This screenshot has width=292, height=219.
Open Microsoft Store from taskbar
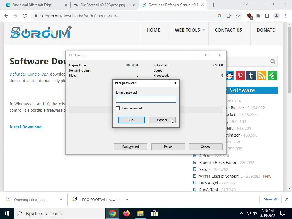point(154,213)
